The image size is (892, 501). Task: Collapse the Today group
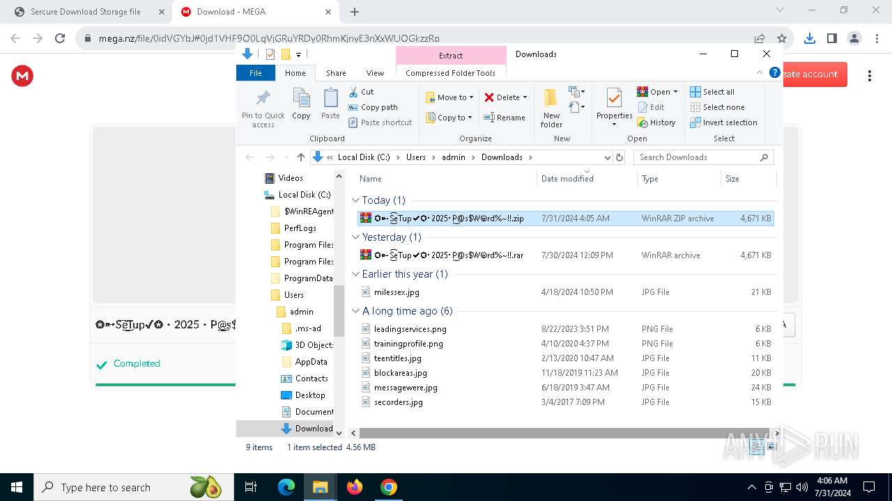pyautogui.click(x=355, y=200)
